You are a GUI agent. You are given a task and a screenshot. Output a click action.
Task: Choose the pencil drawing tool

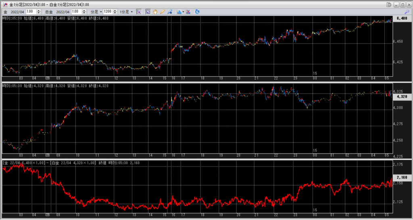pos(163,12)
